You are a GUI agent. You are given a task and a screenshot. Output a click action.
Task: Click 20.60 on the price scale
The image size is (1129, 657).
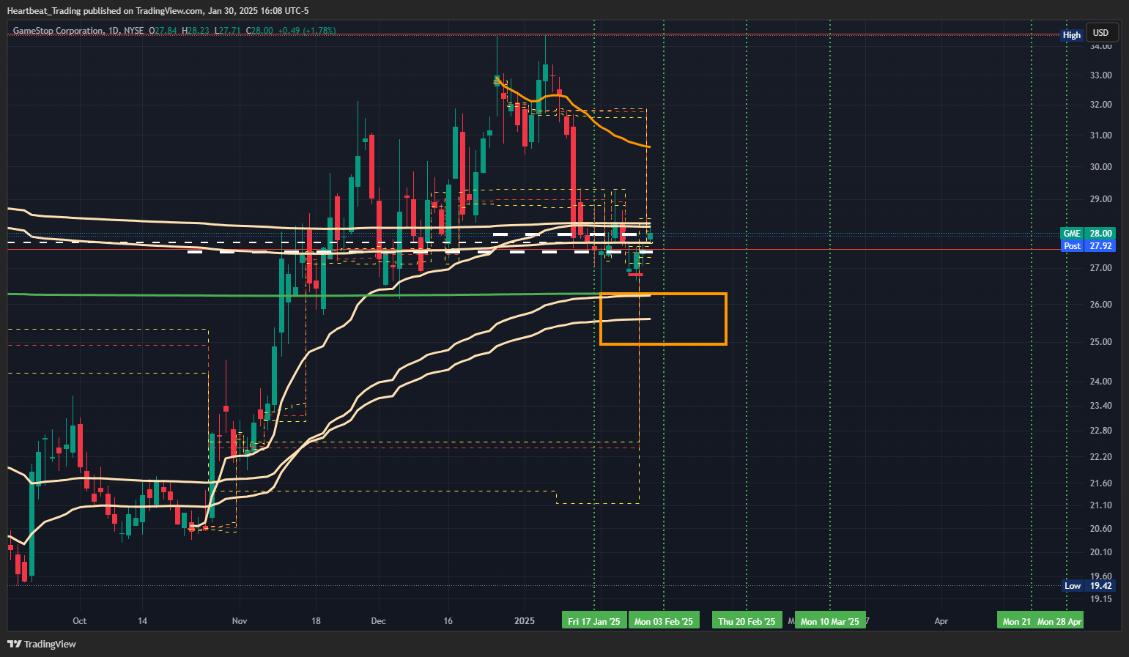(1101, 529)
